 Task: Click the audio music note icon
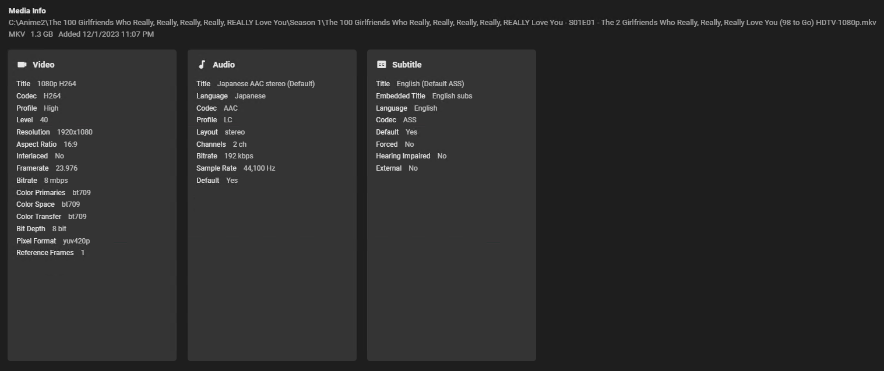click(202, 65)
